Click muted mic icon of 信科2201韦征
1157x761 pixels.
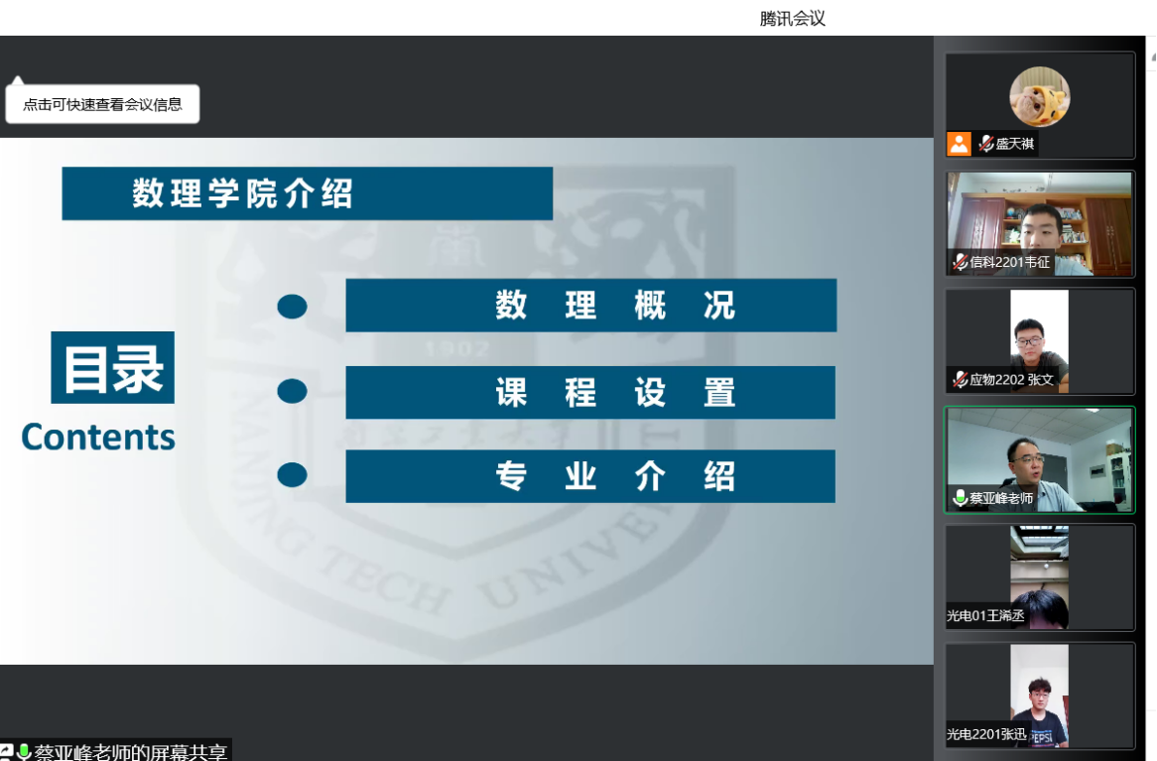tap(960, 262)
